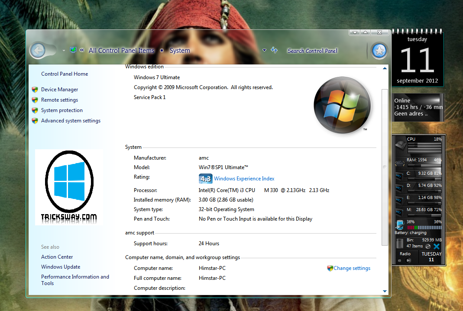The image size is (463, 311).
Task: Click the bin refresh icon next to 47 Items
Action: click(x=428, y=246)
